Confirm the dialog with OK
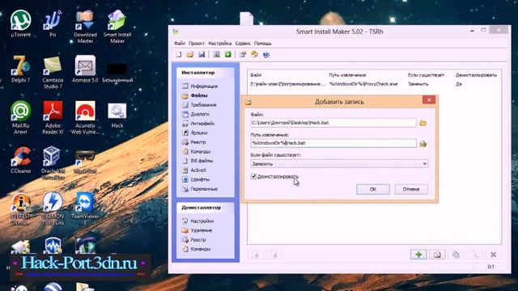Viewport: 518px width, 291px height. coord(373,189)
